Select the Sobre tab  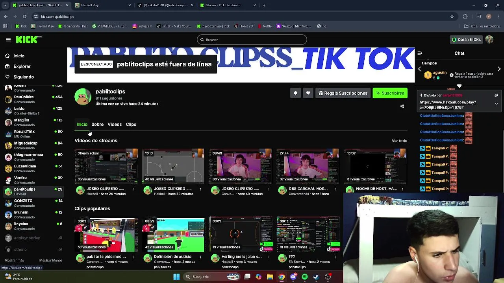click(x=97, y=124)
